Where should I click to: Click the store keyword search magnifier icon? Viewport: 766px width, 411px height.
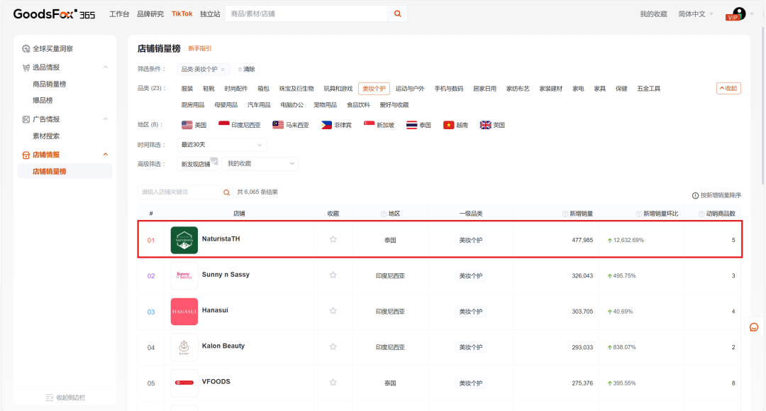[227, 192]
